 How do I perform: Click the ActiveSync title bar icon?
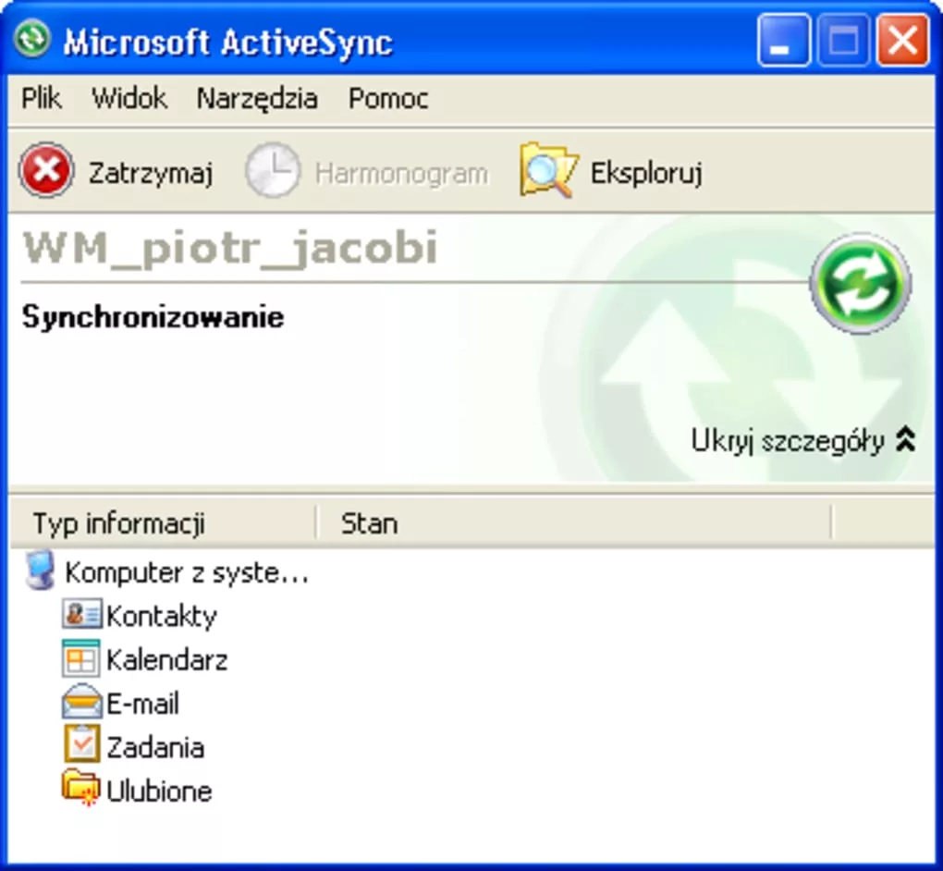[x=31, y=39]
